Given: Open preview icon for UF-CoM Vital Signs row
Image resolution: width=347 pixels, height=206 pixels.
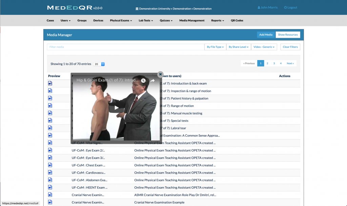Looking at the screenshot, I should 50,143.
